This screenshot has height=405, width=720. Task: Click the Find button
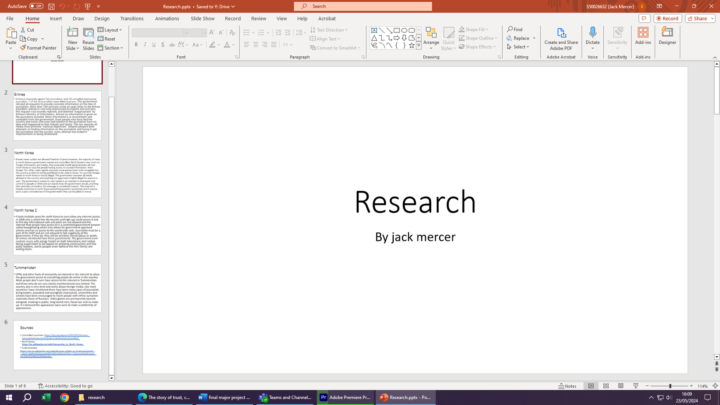click(x=515, y=30)
